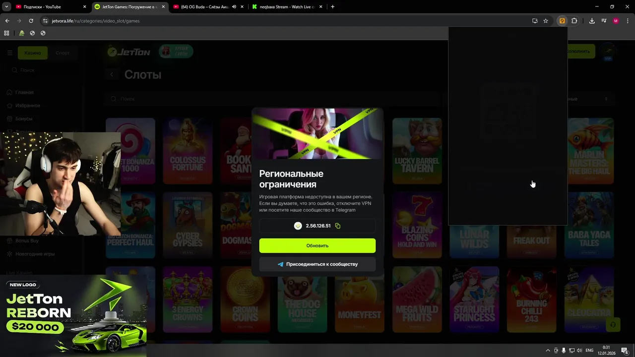The width and height of the screenshot is (635, 357).
Task: Click the install app icon in address bar
Action: (535, 21)
